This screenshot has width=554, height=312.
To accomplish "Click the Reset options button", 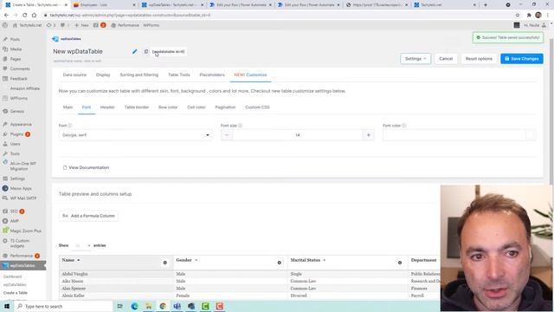I will [x=479, y=59].
